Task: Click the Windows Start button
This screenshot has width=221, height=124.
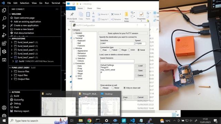Action: point(4,121)
